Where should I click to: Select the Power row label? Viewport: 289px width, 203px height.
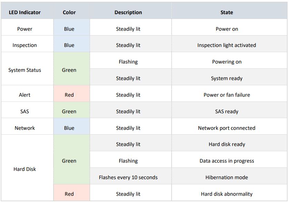25,29
